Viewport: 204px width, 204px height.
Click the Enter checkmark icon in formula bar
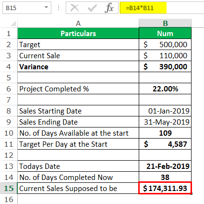coord(92,8)
